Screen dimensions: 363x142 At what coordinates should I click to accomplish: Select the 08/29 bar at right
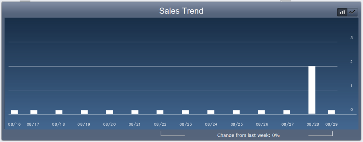331,112
